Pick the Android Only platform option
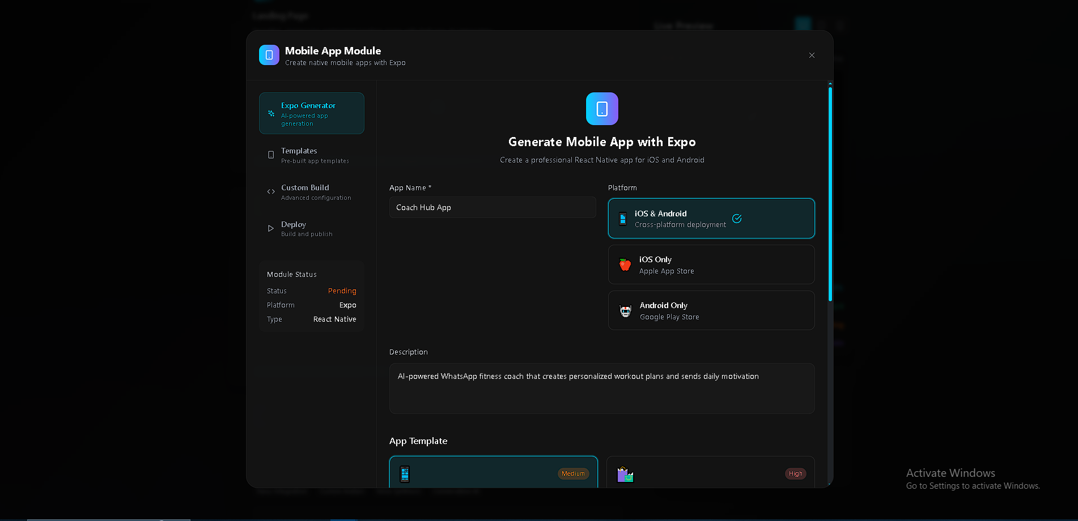This screenshot has height=521, width=1078. [711, 310]
